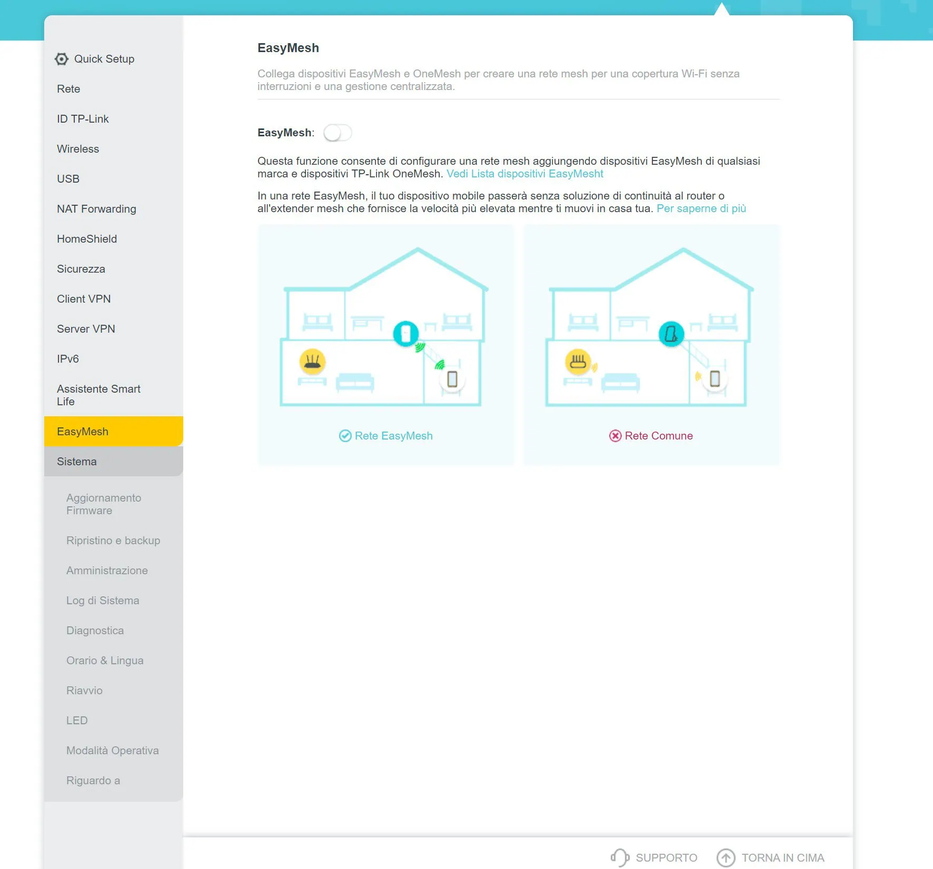
Task: Select the highlighted EasyMesh menu item
Action: pyautogui.click(x=114, y=432)
